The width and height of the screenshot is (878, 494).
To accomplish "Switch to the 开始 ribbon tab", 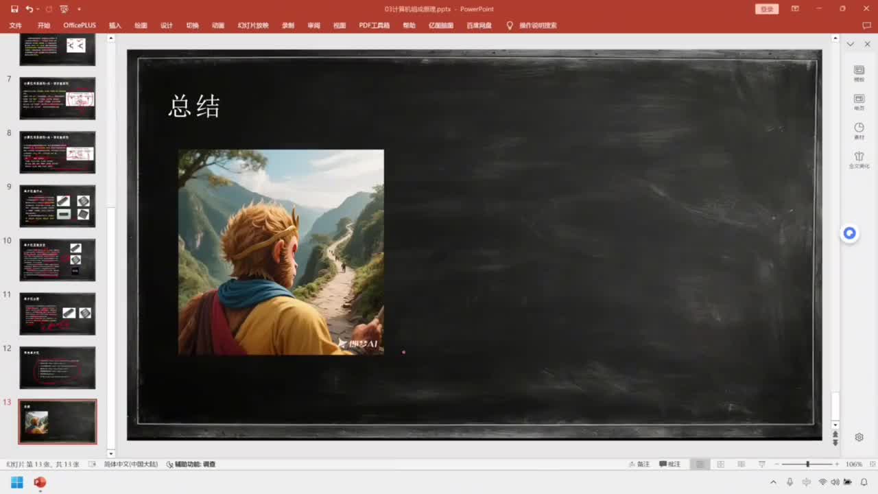I will (x=44, y=25).
